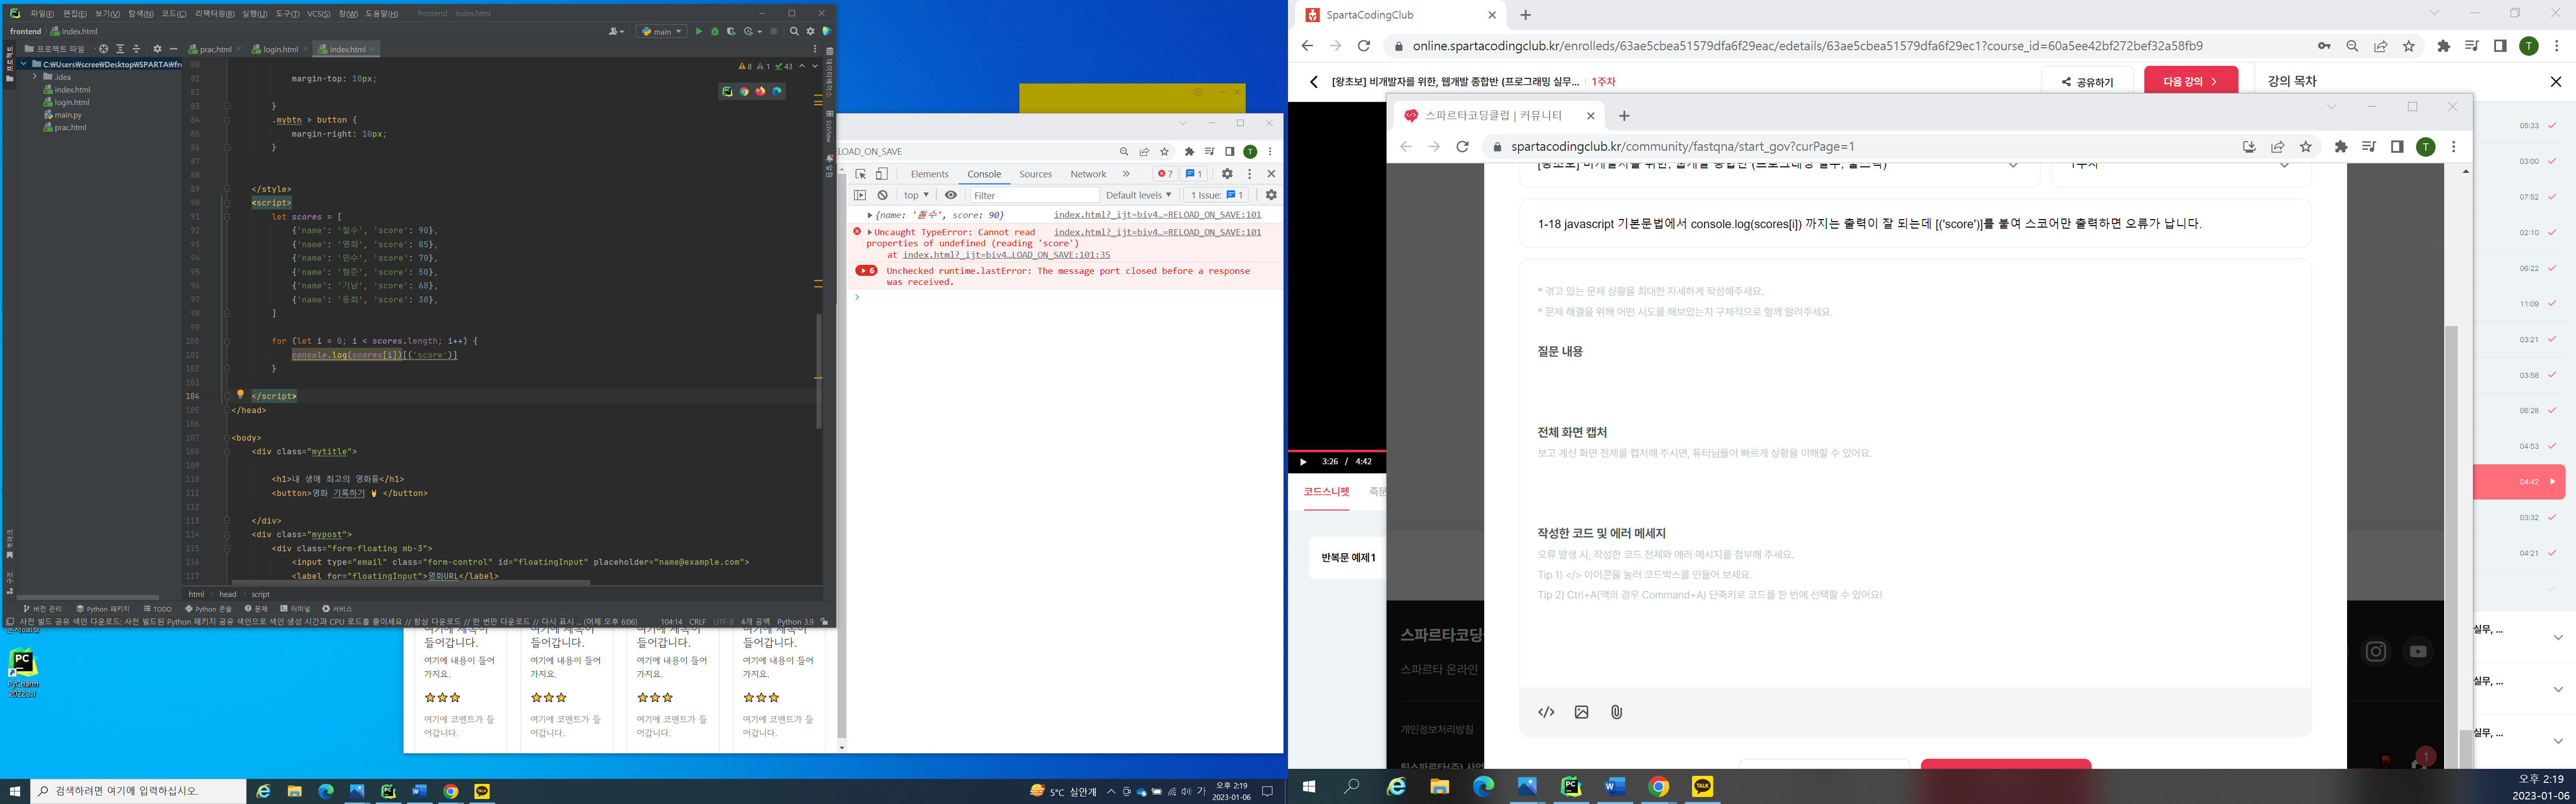This screenshot has width=2576, height=804.
Task: Open page in Firefox from editor browser bar
Action: click(760, 91)
